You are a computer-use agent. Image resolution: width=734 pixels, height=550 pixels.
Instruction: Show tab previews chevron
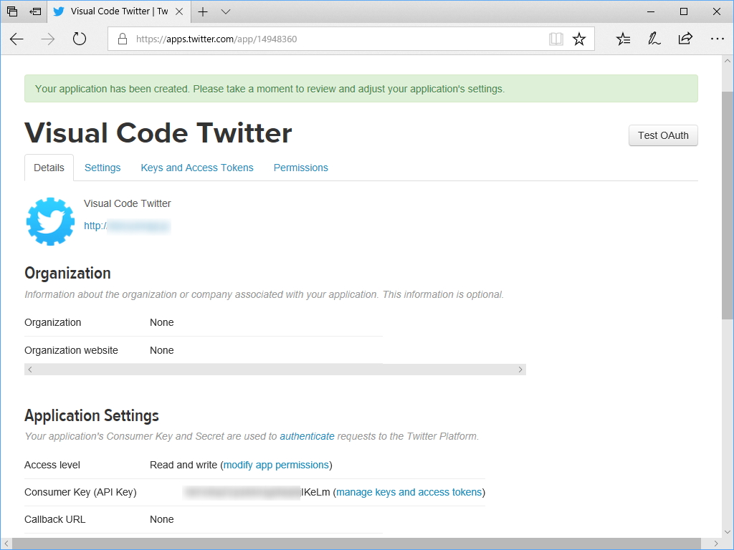tap(226, 11)
